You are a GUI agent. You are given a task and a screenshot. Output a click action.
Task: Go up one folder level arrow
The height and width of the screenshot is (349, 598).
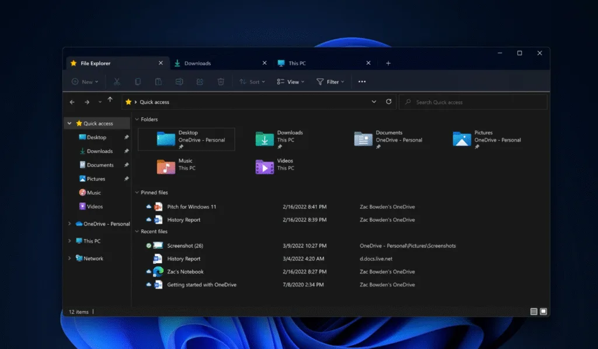pos(110,100)
